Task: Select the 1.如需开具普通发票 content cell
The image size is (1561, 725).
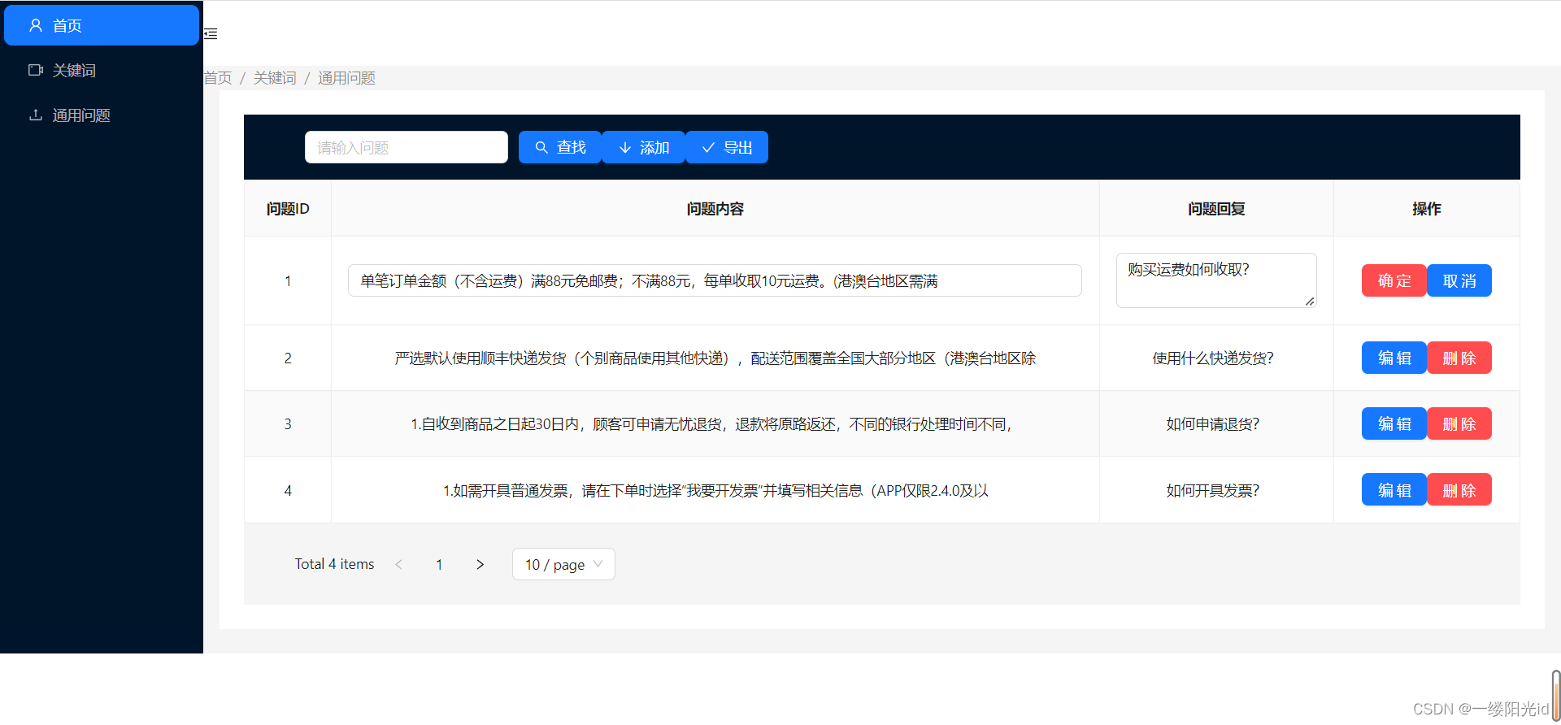Action: 715,490
